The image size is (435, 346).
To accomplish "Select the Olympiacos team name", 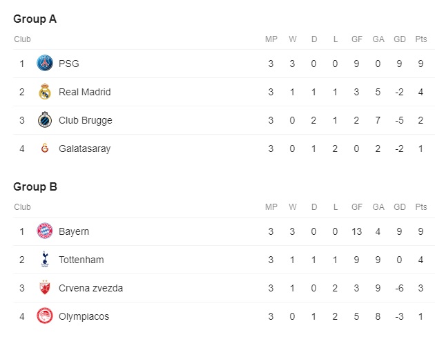I will 84,316.
